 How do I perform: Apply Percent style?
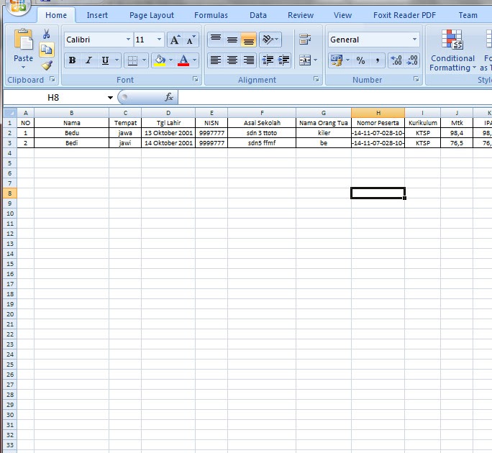(360, 60)
